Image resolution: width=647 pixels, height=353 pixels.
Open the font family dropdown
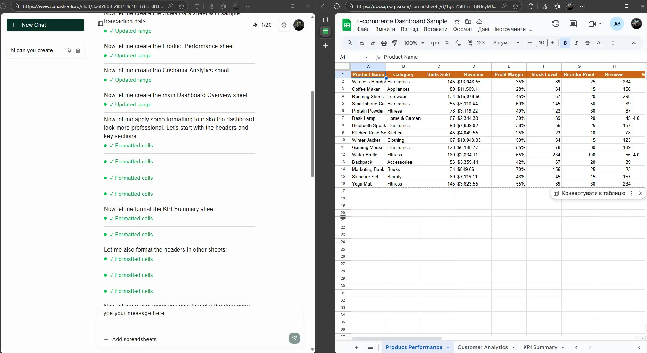[x=506, y=43]
